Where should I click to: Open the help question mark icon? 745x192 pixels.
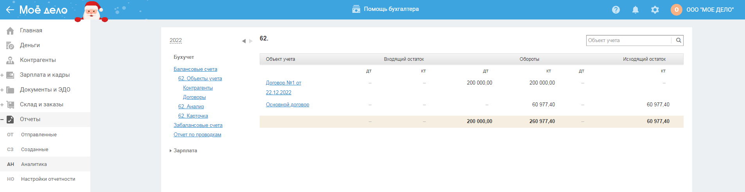(x=616, y=10)
